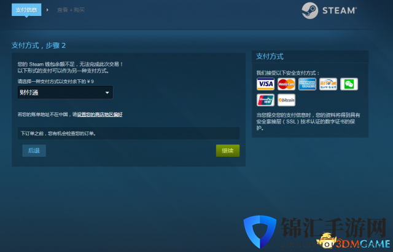Click the Steam logo
Screen dimensions: 393x252
point(329,10)
